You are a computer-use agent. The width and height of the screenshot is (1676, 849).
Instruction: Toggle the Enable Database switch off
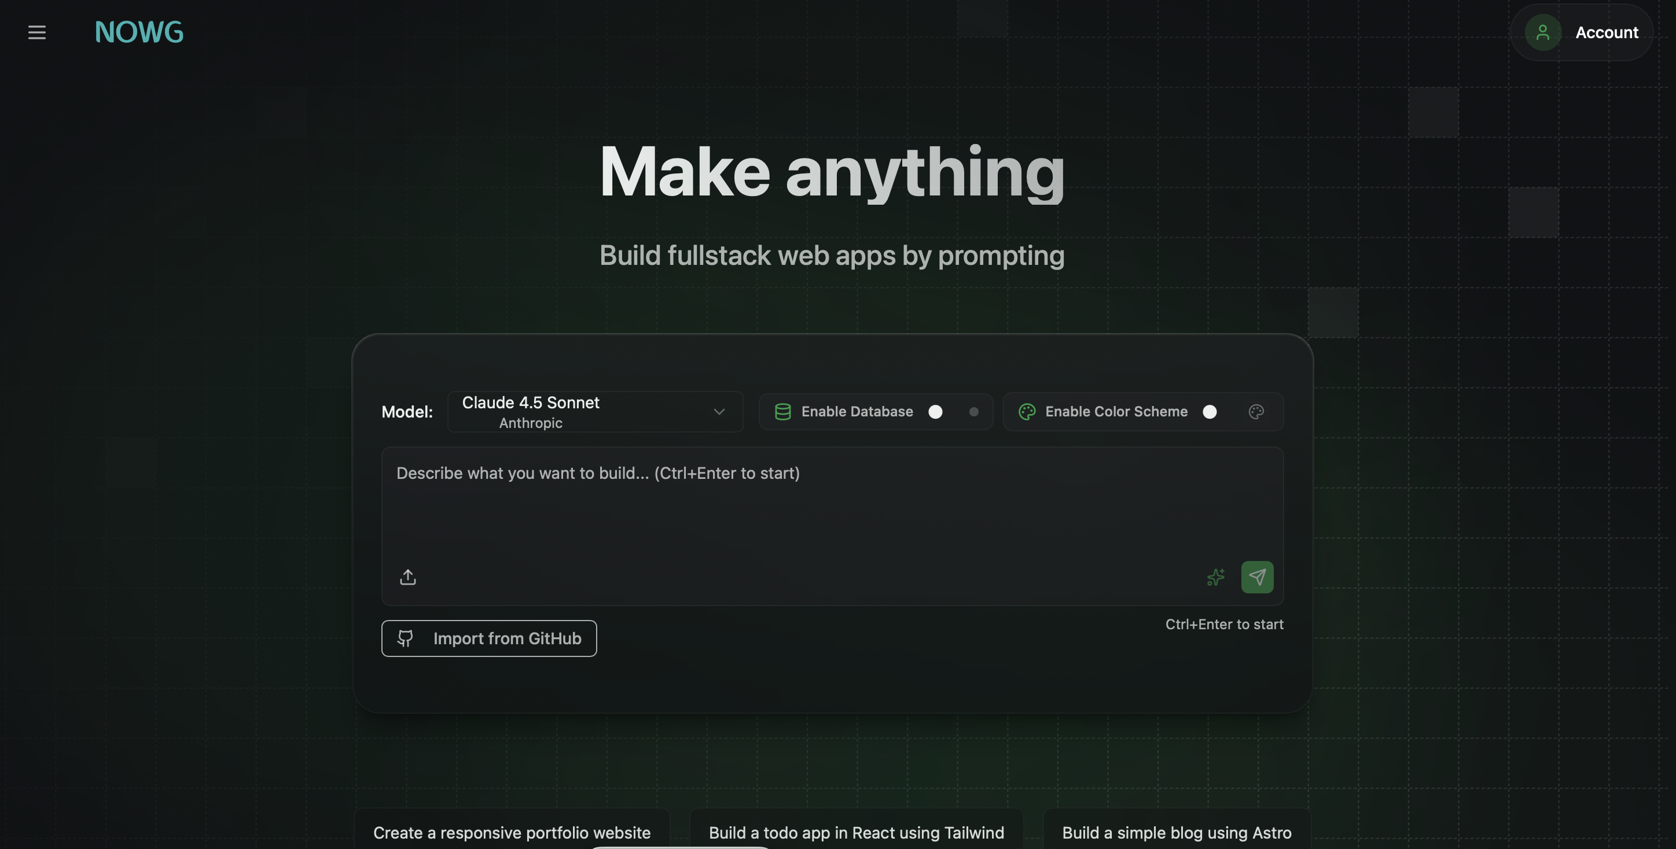tap(936, 412)
